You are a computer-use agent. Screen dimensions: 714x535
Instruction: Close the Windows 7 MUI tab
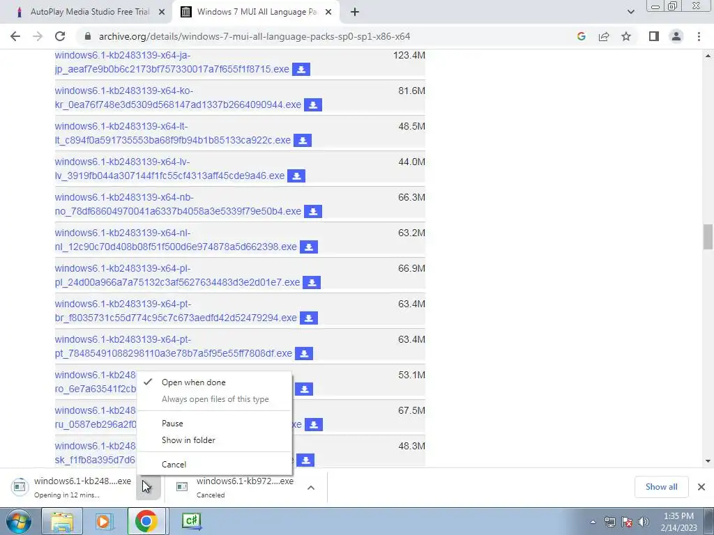point(328,13)
